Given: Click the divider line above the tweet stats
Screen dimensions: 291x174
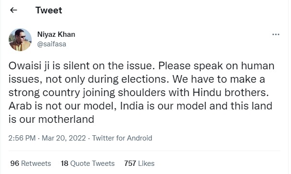Looking at the screenshot, I should tap(145, 151).
